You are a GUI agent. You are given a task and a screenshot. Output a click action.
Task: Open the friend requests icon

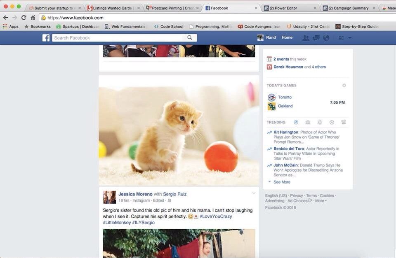pos(306,37)
